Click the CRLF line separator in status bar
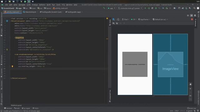 177,111
